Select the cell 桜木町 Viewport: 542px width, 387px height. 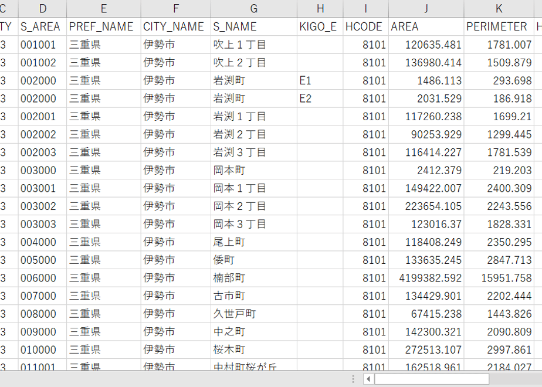point(254,350)
